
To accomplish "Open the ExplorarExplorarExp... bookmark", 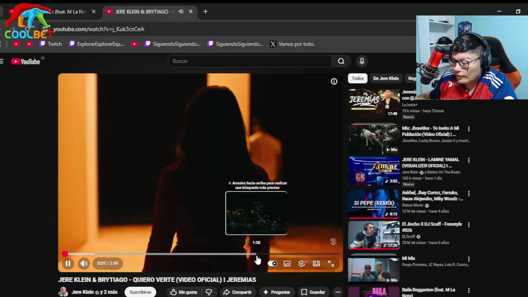I will pos(96,44).
